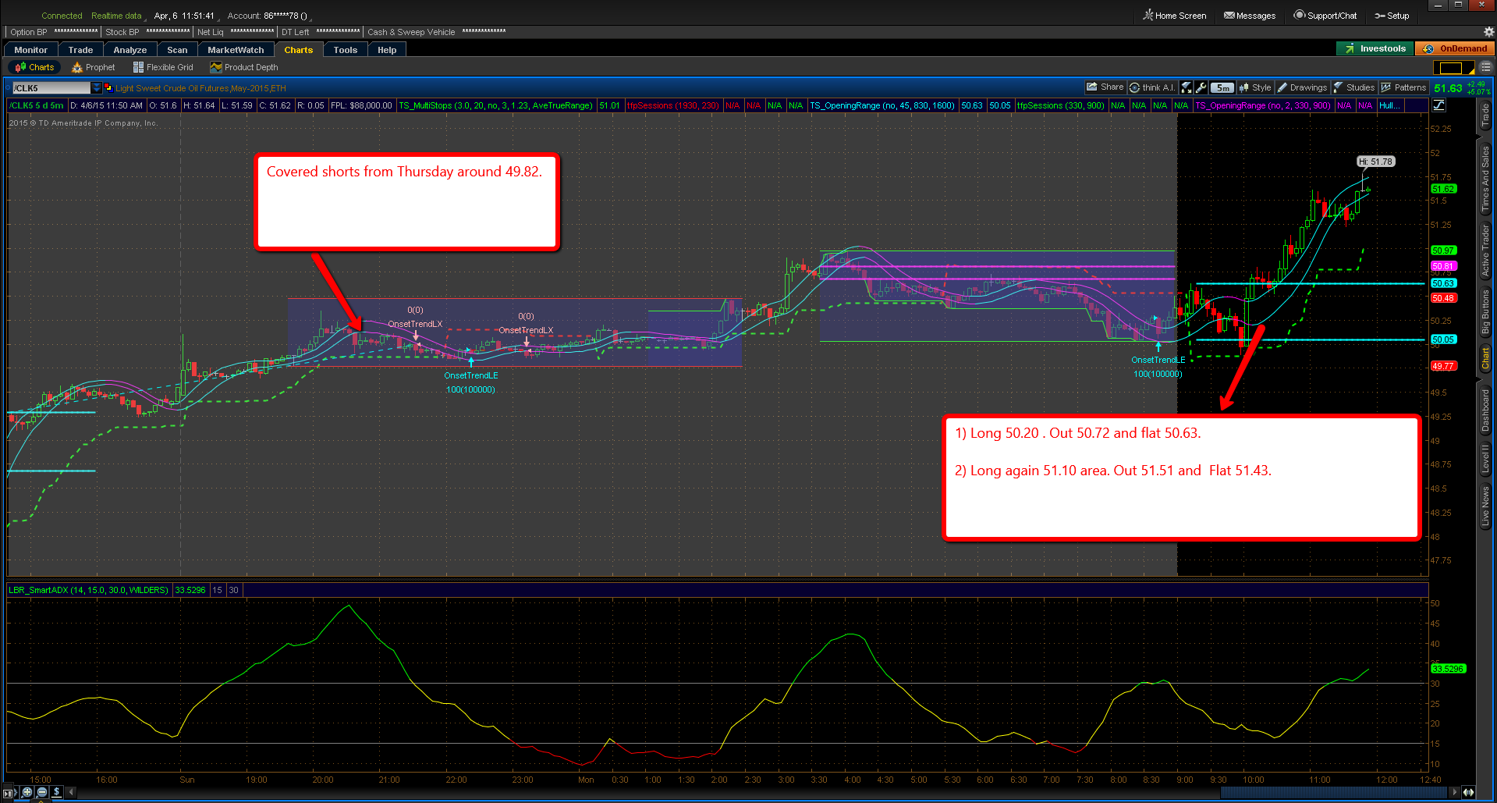1497x803 pixels.
Task: Open think A.I. from the chart toolbar
Action: pyautogui.click(x=1152, y=87)
